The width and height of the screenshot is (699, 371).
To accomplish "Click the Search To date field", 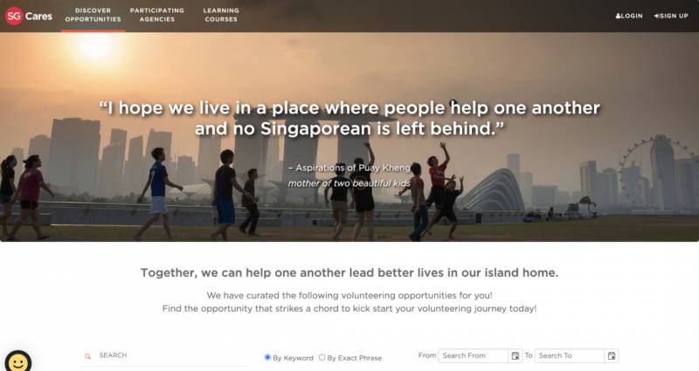I will click(570, 355).
